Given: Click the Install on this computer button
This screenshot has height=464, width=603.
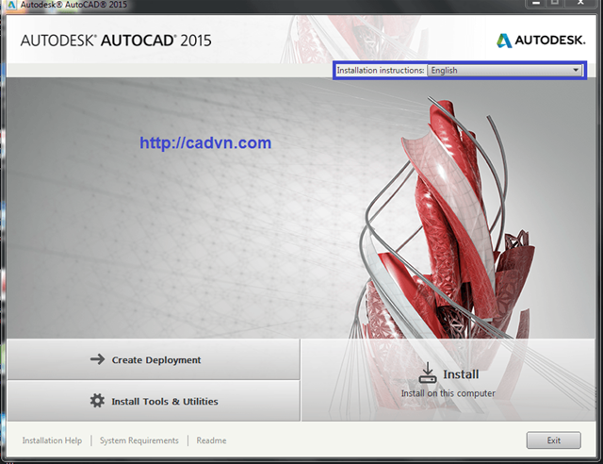Looking at the screenshot, I should tap(448, 380).
